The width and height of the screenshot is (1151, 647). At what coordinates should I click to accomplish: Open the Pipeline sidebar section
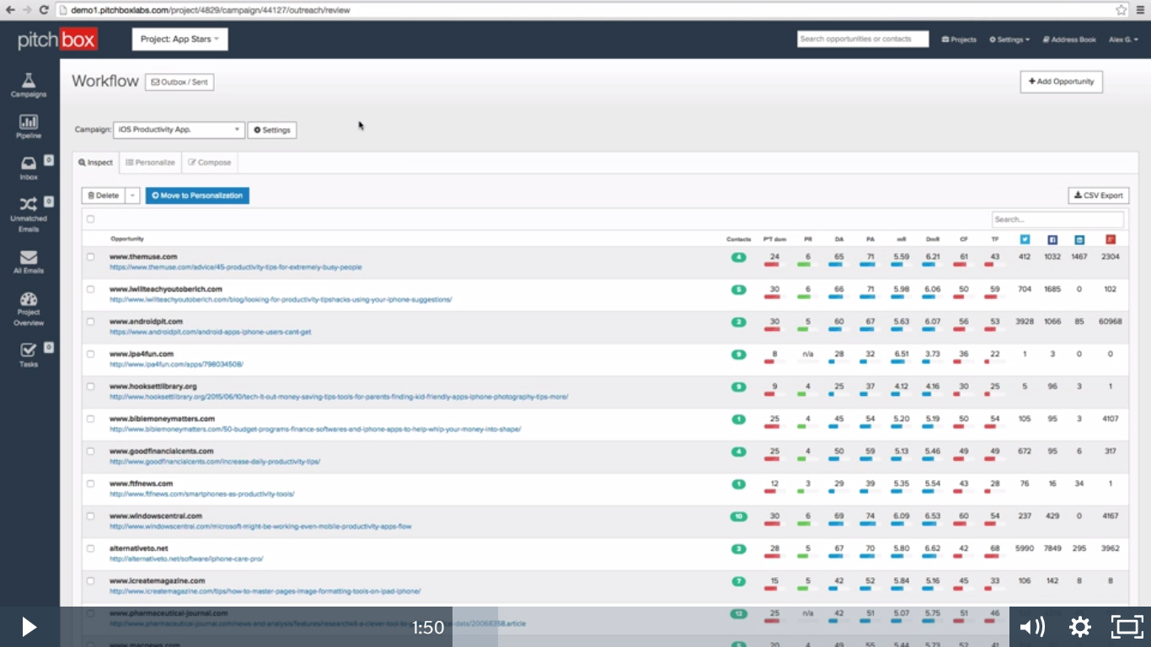(29, 127)
